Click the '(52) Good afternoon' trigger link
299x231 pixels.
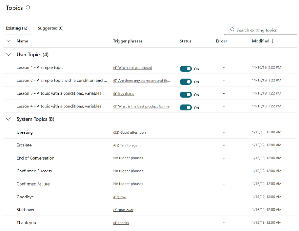coord(129,132)
